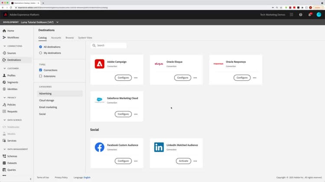Select the Advertising category
The height and width of the screenshot is (182, 325).
60,93
